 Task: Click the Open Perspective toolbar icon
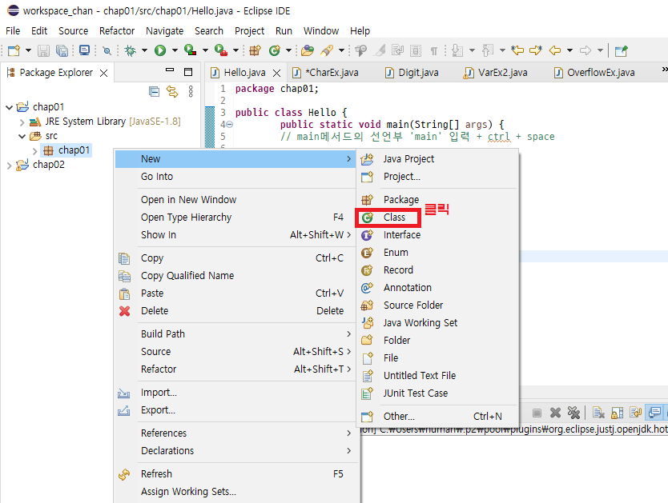point(621,51)
